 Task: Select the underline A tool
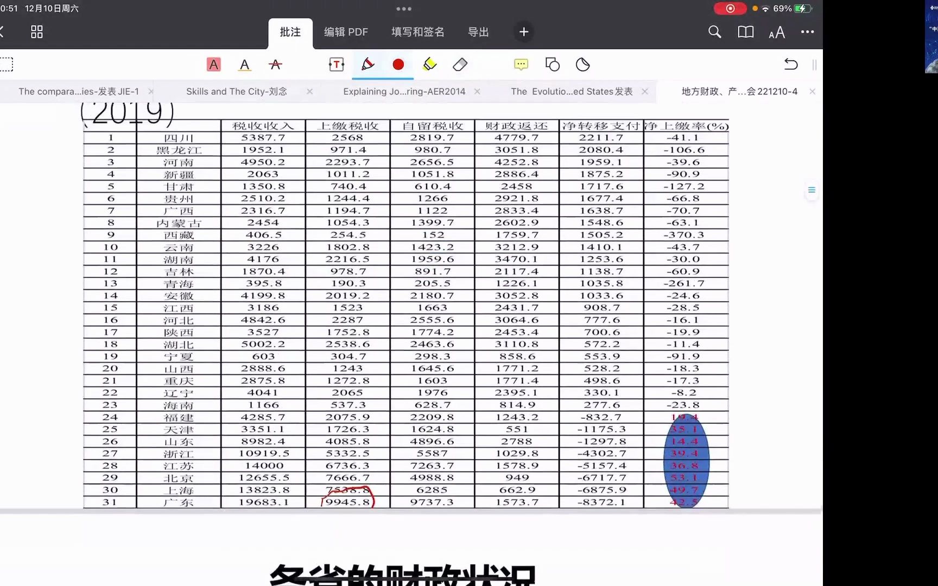tap(245, 65)
